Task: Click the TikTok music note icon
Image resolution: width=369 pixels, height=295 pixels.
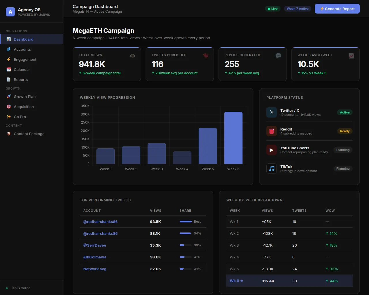Action: coord(272,169)
